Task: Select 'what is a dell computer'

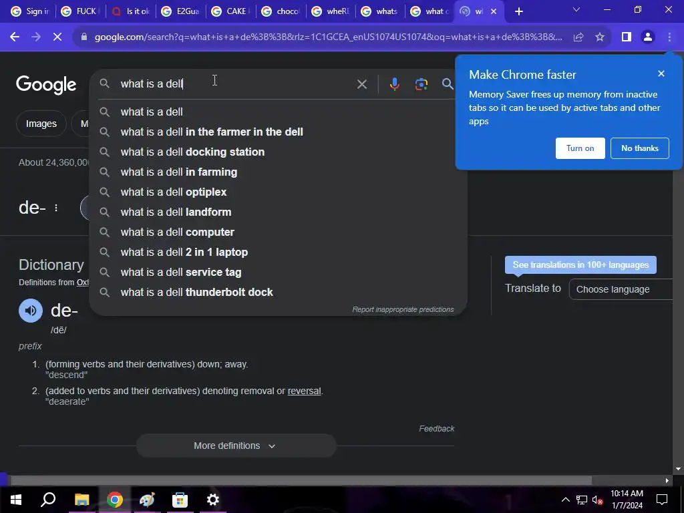Action: (x=278, y=232)
